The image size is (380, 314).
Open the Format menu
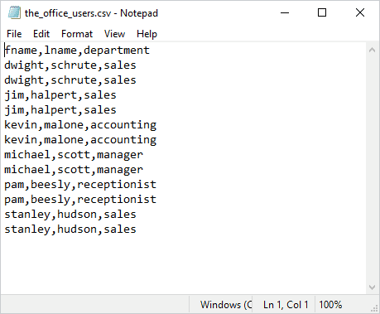(x=77, y=34)
